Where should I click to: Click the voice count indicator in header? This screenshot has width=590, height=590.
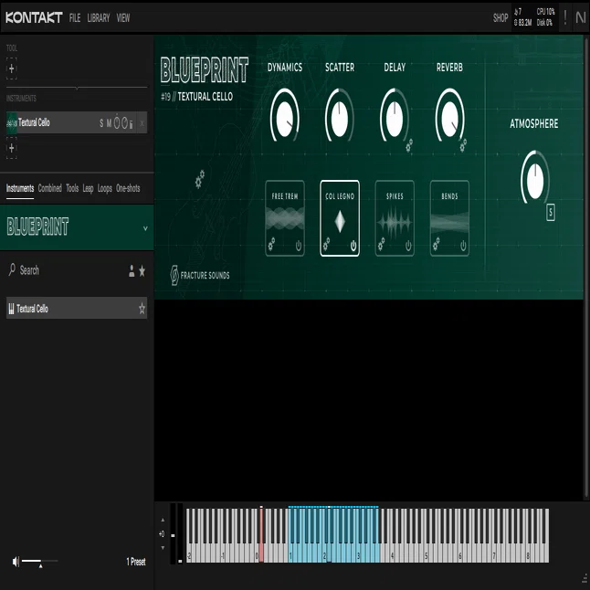tap(518, 12)
